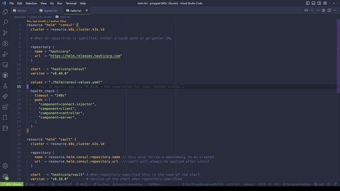Open the Customize Layout icon

(325, 3)
